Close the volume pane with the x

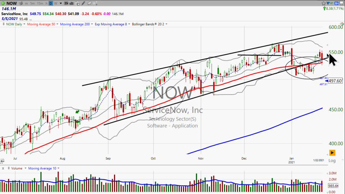pos(3,168)
